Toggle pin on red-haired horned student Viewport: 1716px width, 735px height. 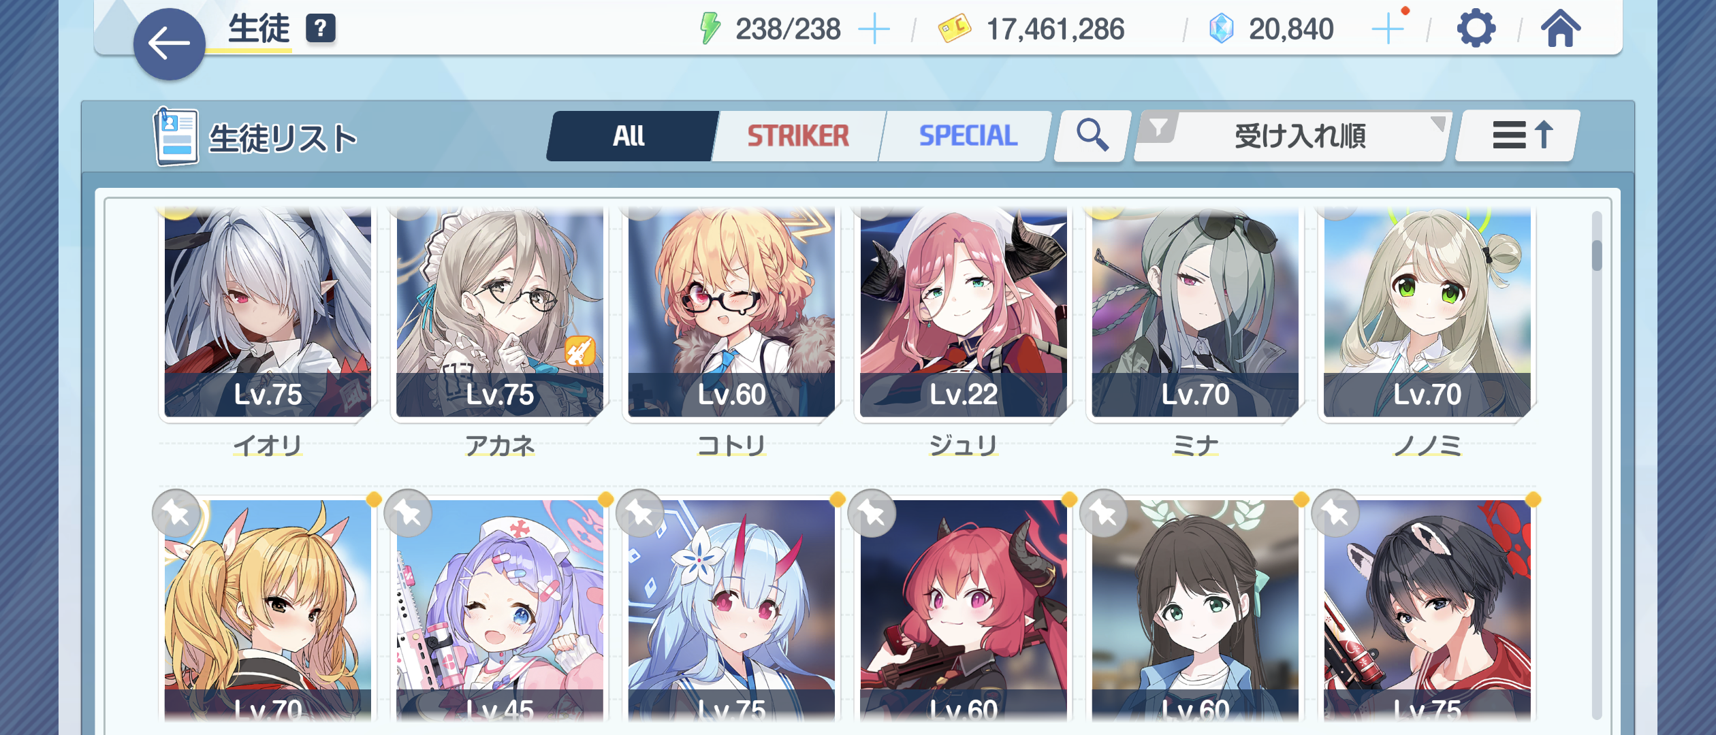point(872,512)
